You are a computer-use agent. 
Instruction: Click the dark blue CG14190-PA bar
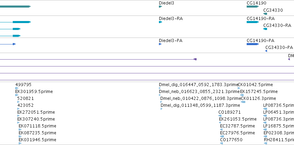pos(253,44)
